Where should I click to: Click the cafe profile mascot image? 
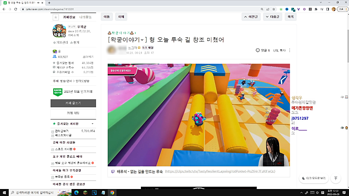tap(59, 31)
